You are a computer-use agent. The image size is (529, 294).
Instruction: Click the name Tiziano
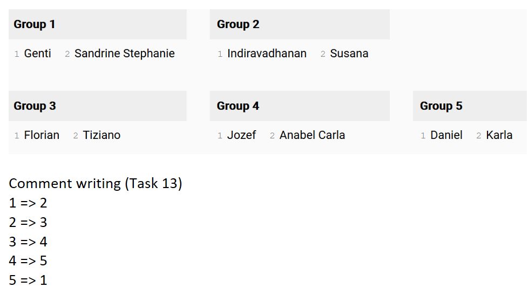[x=101, y=135]
